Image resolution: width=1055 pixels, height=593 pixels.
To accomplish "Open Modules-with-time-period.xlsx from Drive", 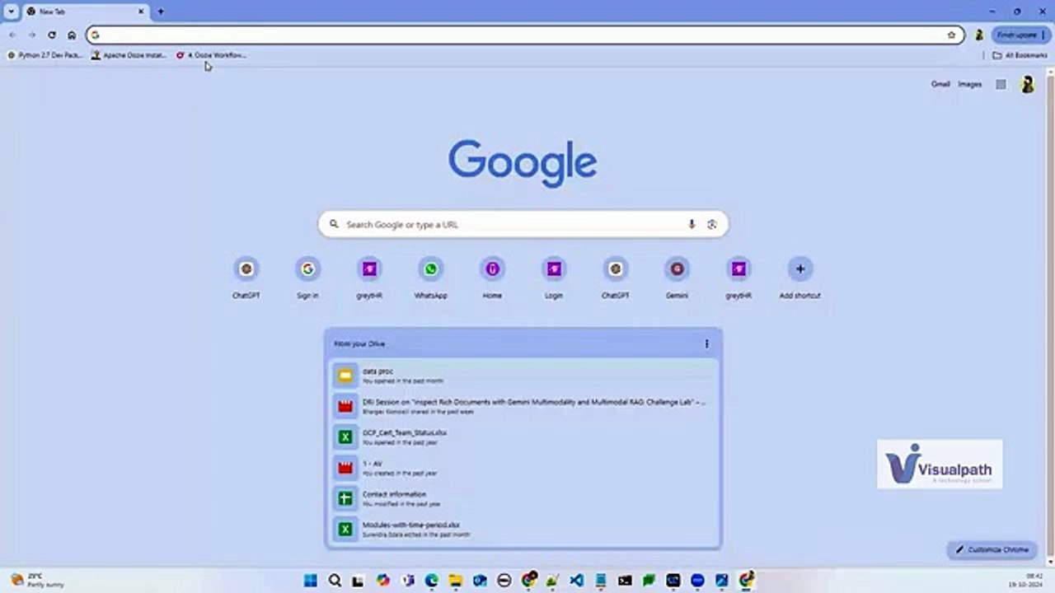I will (x=523, y=528).
